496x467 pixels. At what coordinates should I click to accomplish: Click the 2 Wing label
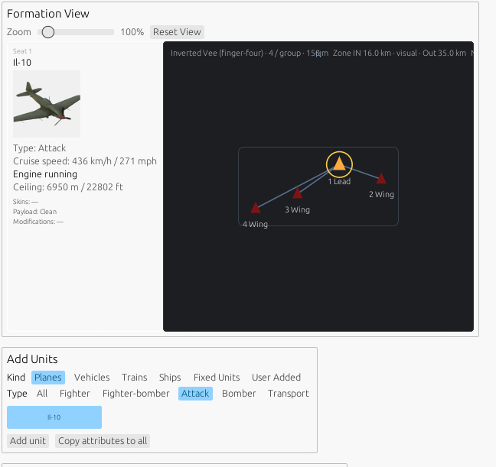[381, 194]
